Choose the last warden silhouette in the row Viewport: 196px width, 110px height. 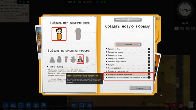pos(87,59)
